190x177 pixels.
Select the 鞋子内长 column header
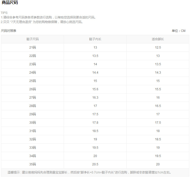coord(95,39)
